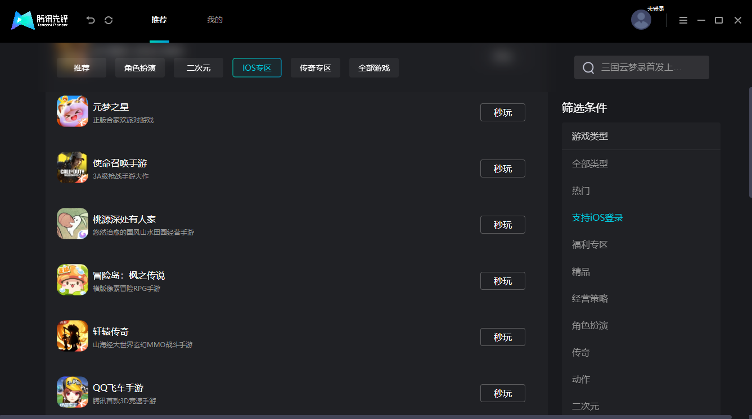The height and width of the screenshot is (419, 752).
Task: Click the search magnifier icon
Action: click(x=588, y=67)
